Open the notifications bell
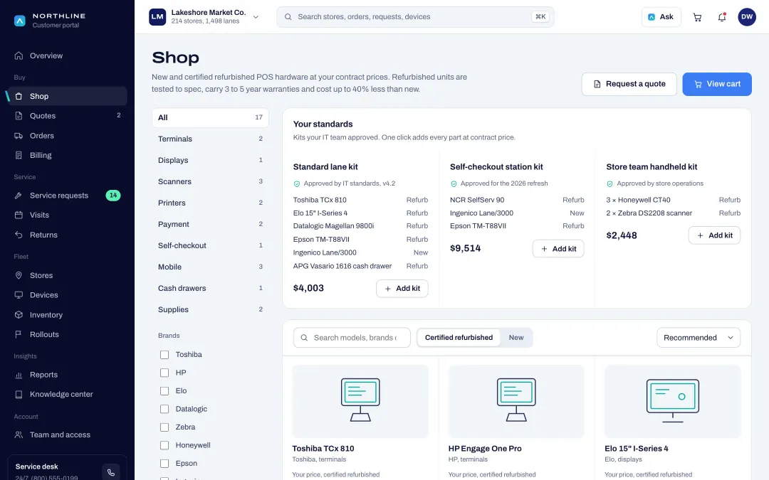769x480 pixels. tap(722, 17)
